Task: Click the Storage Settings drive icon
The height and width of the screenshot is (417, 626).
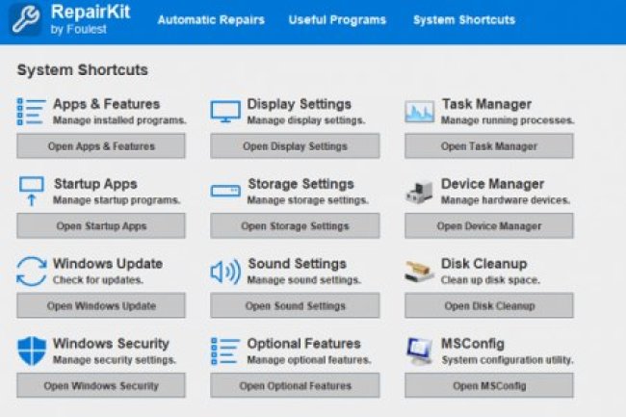Action: tap(225, 192)
